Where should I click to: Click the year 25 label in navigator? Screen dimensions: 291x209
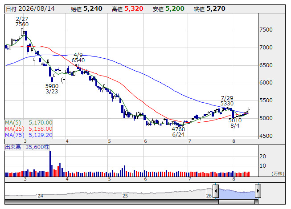coord(125,196)
